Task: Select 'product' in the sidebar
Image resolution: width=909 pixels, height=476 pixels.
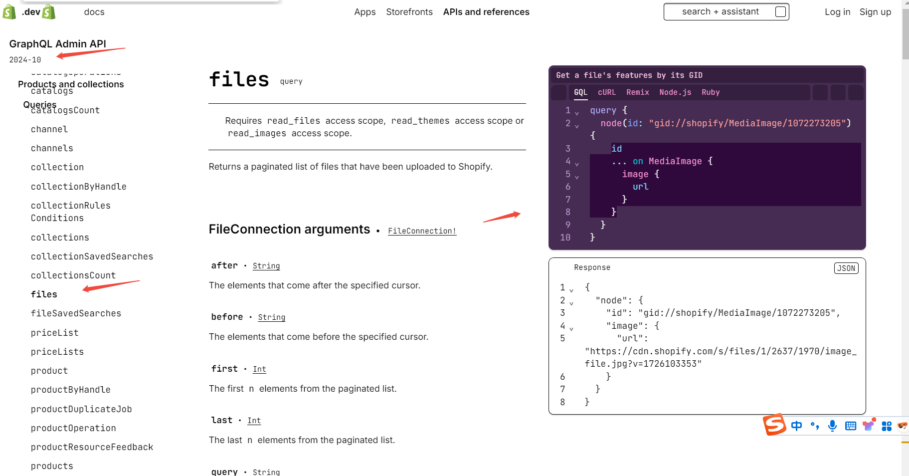Action: point(49,371)
